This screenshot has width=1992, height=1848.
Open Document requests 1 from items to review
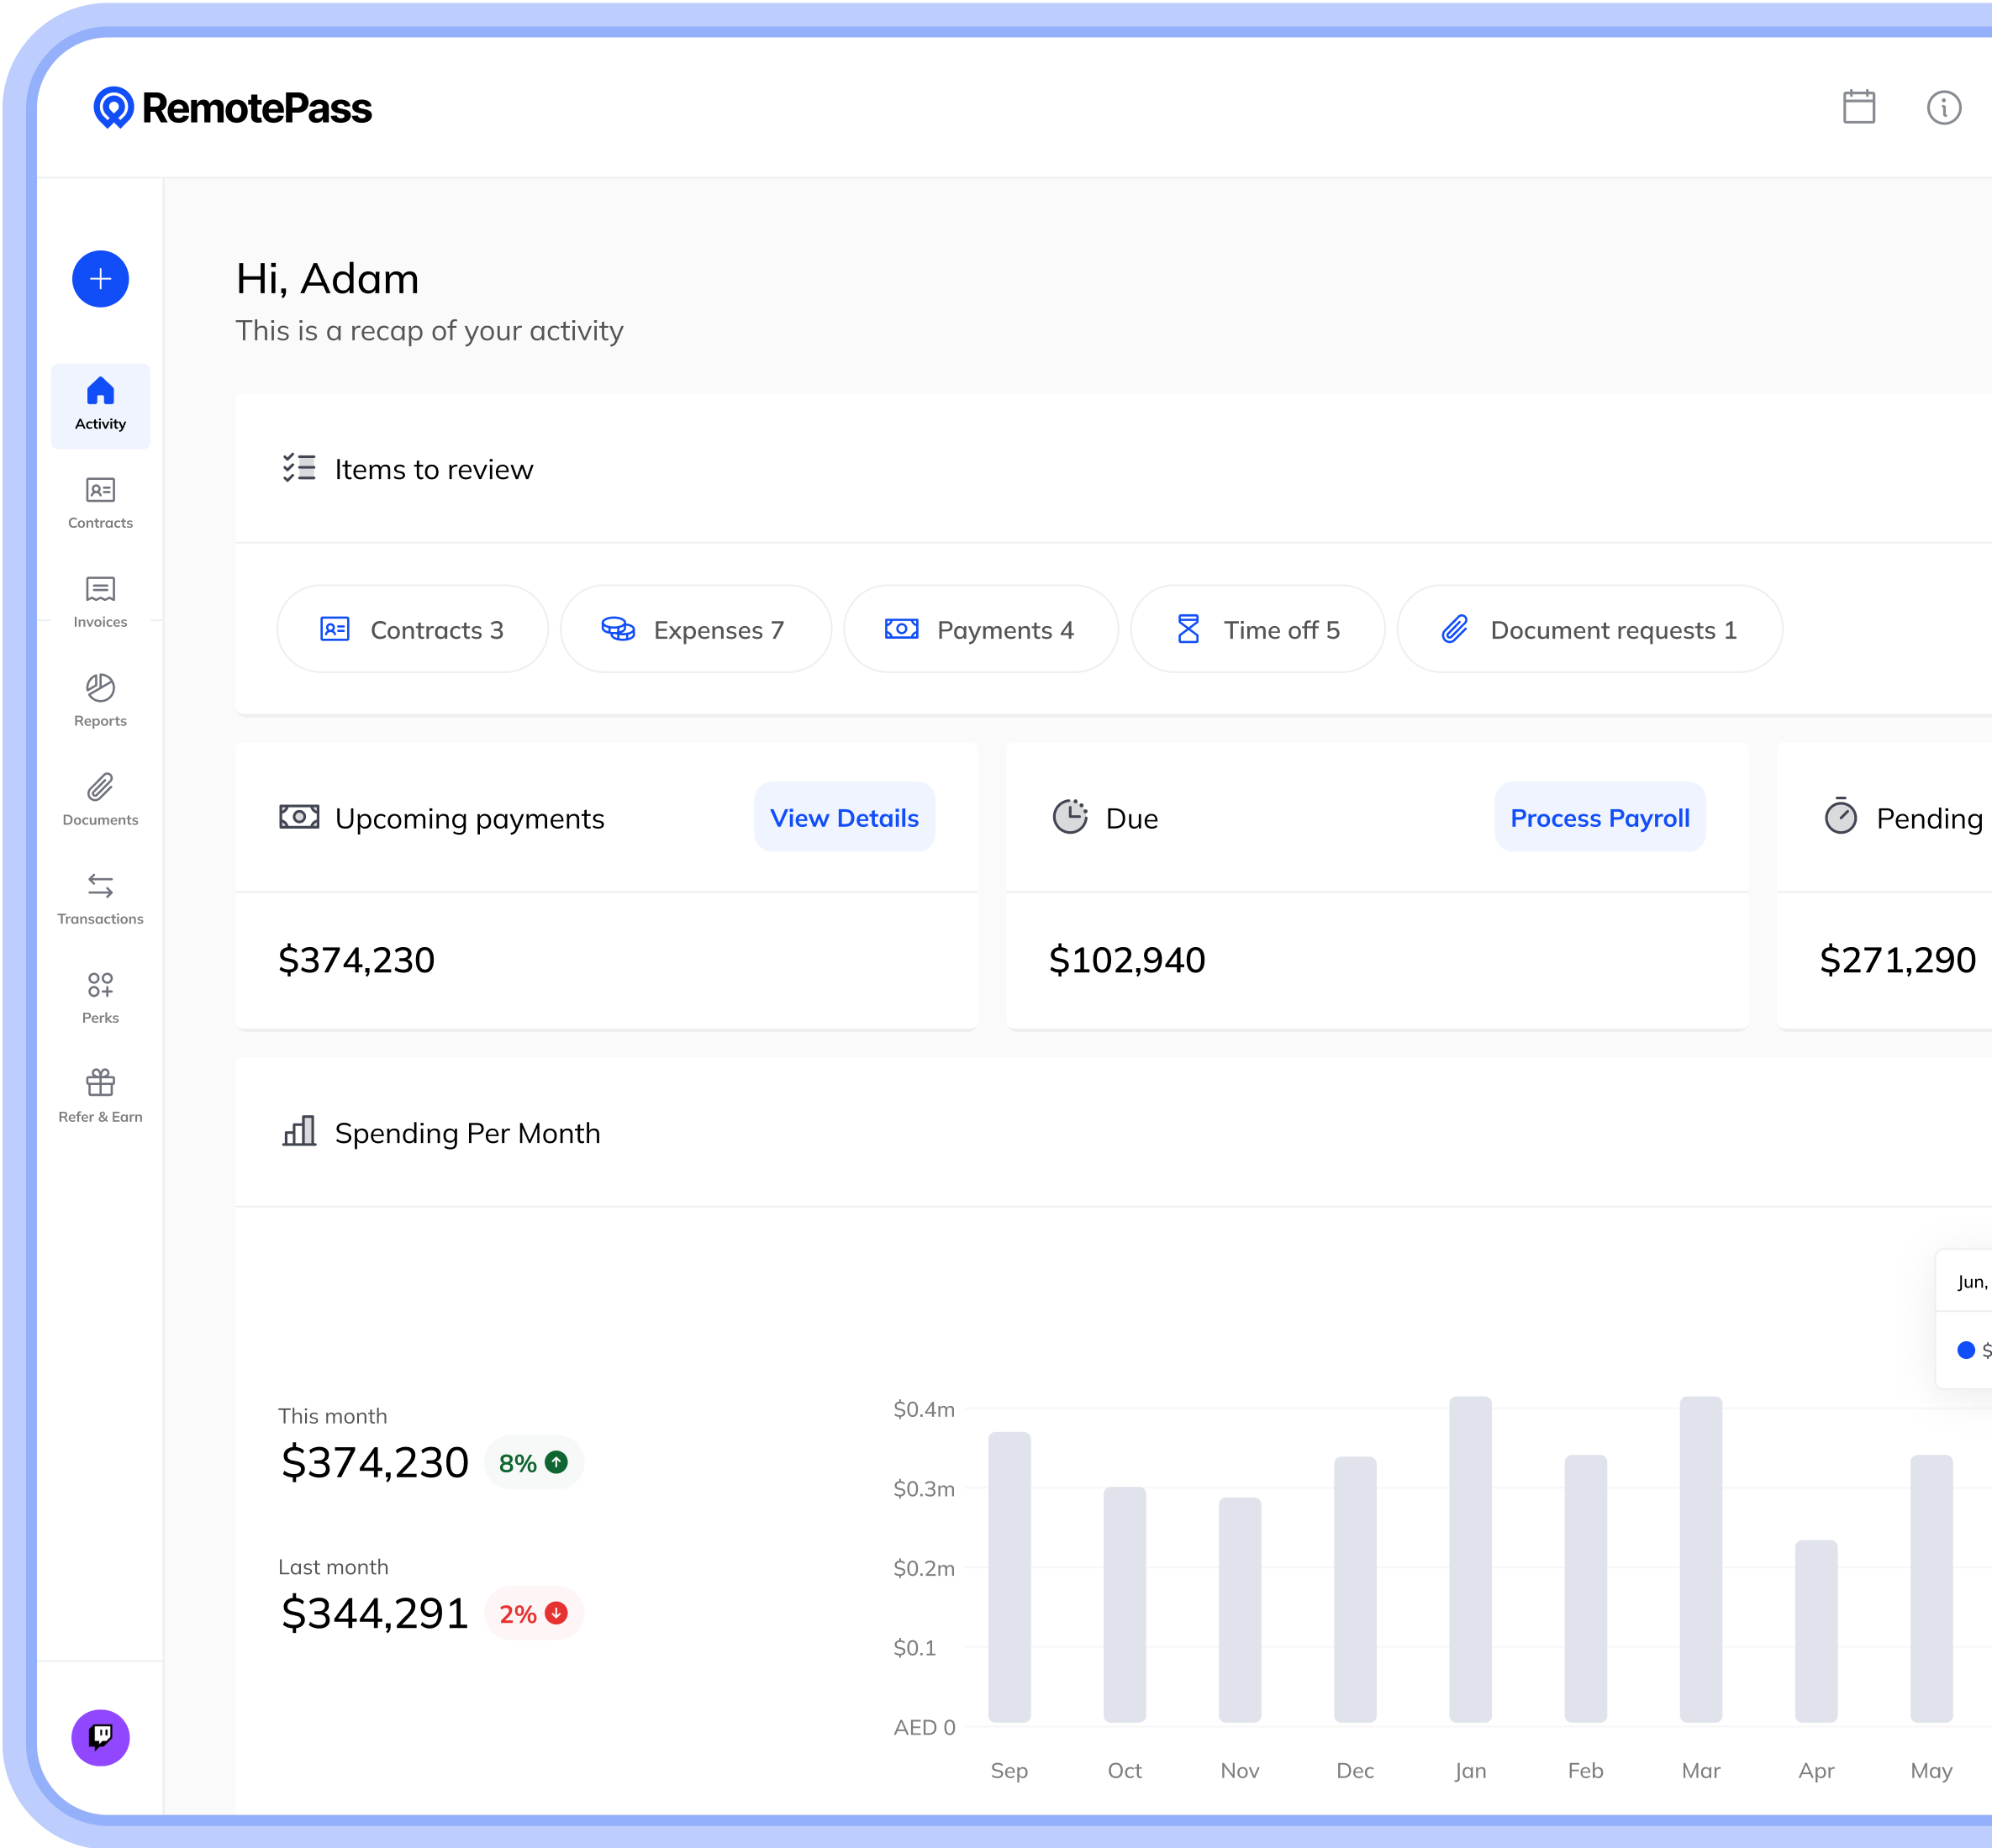pos(1589,629)
